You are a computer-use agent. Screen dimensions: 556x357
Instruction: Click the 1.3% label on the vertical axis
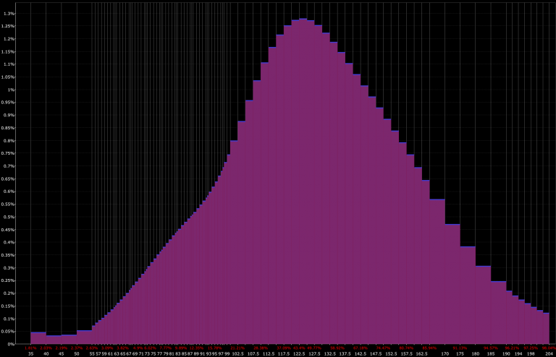click(9, 14)
